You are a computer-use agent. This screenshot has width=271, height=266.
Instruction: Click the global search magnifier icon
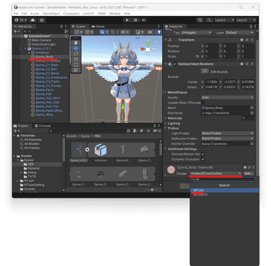[x=209, y=20]
